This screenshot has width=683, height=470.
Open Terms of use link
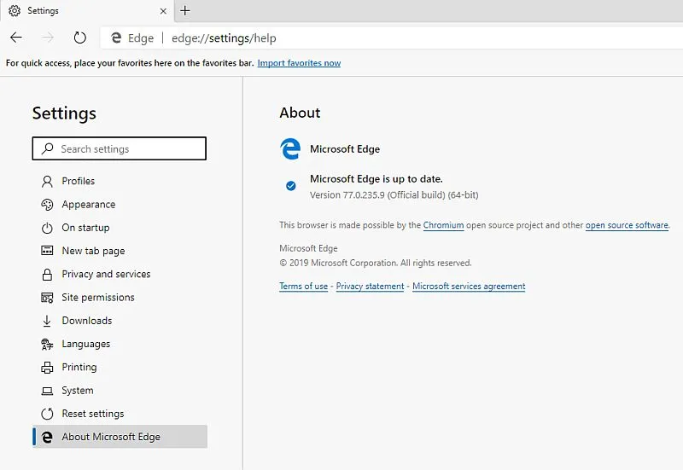[x=304, y=287]
